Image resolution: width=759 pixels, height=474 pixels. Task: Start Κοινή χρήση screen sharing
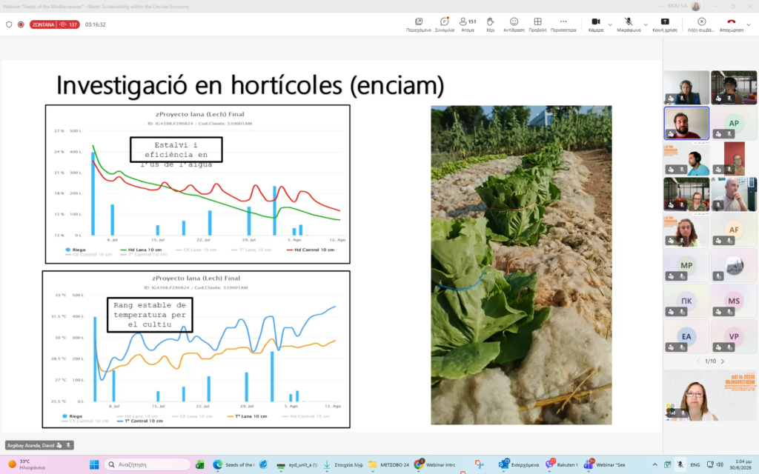[665, 24]
